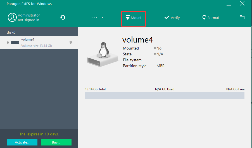Format the selected volume

pyautogui.click(x=211, y=18)
